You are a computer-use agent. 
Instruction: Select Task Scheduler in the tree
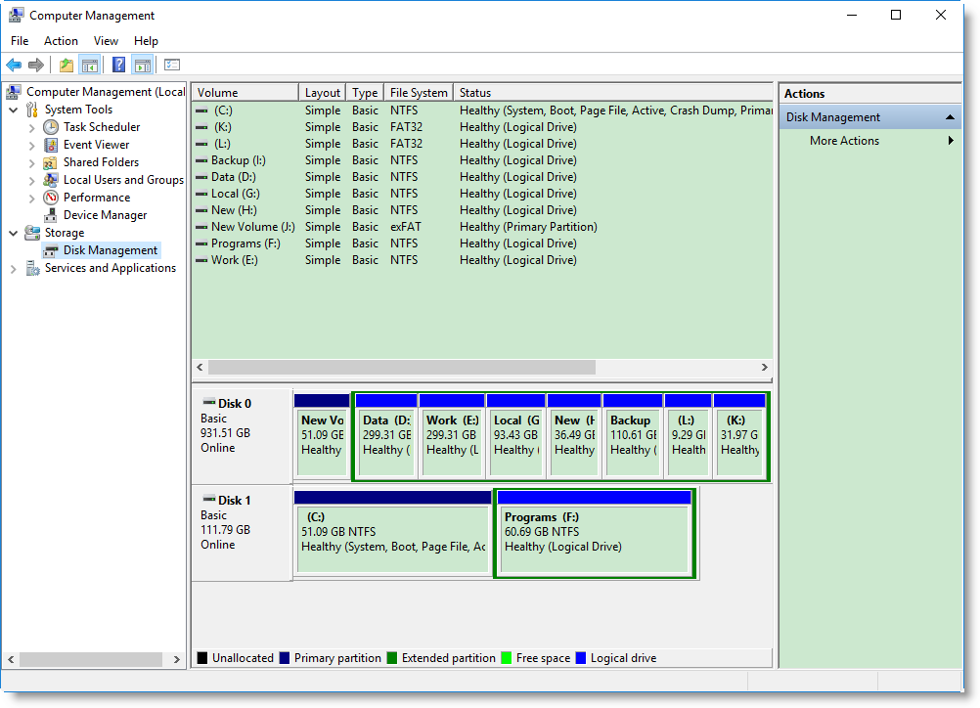point(101,127)
